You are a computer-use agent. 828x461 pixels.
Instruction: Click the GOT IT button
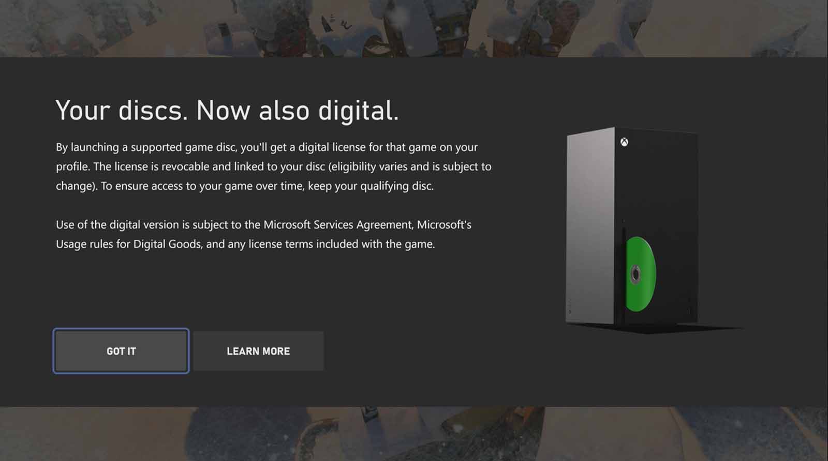[121, 351]
